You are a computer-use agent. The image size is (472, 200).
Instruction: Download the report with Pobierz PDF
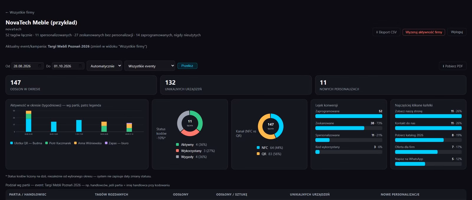[453, 66]
